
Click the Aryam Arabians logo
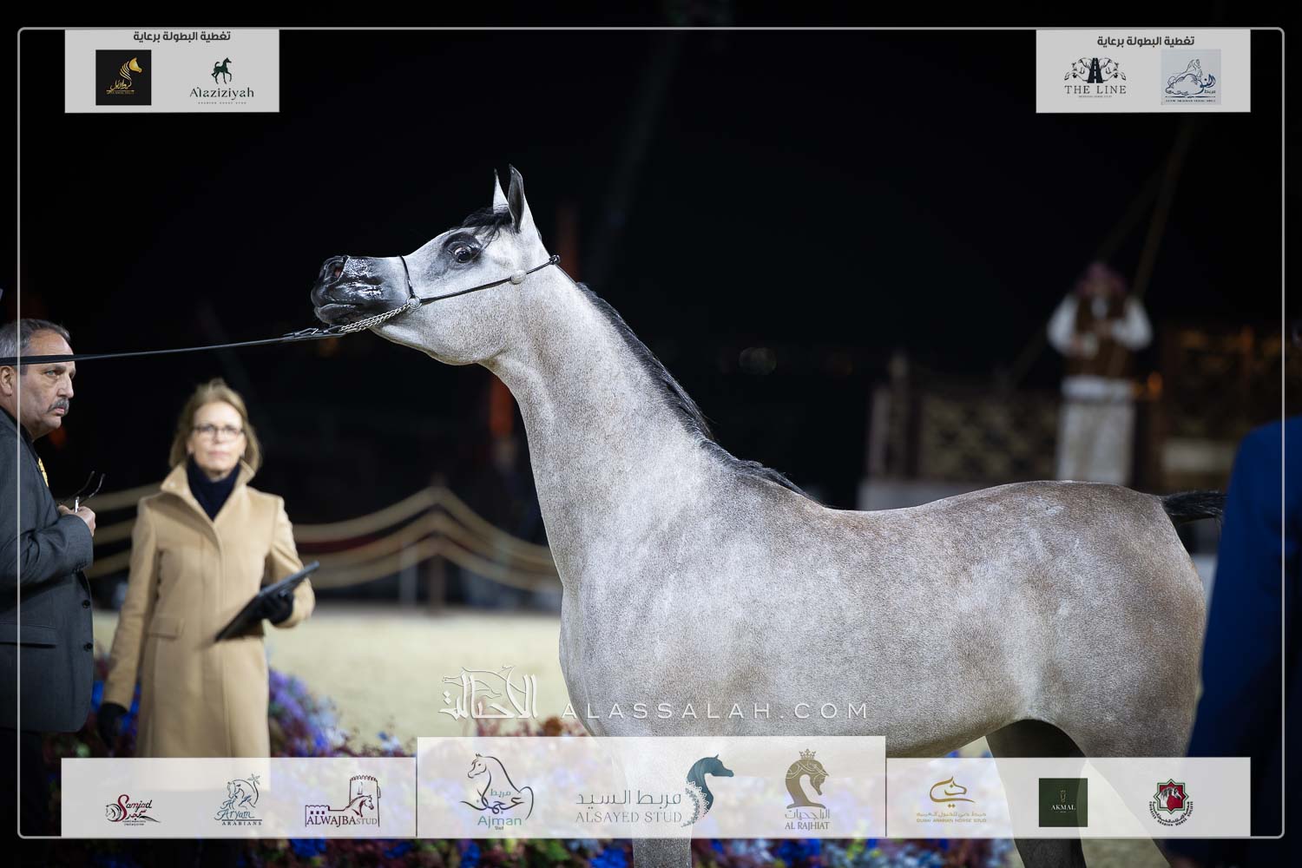(239, 803)
